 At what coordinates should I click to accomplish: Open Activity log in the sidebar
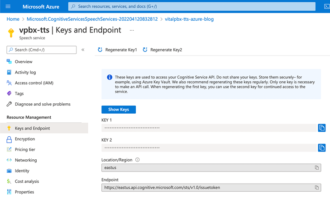click(25, 72)
